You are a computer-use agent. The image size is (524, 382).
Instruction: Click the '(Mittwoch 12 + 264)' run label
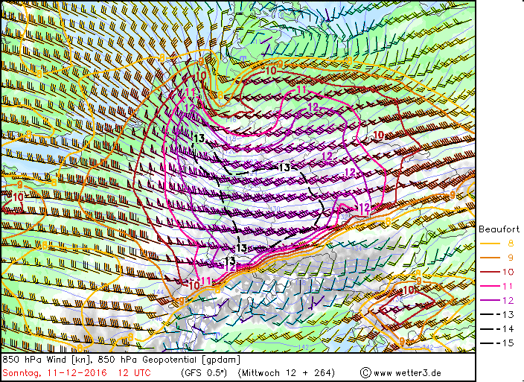tap(287, 372)
